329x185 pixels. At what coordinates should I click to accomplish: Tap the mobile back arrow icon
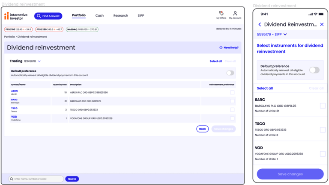pyautogui.click(x=260, y=24)
